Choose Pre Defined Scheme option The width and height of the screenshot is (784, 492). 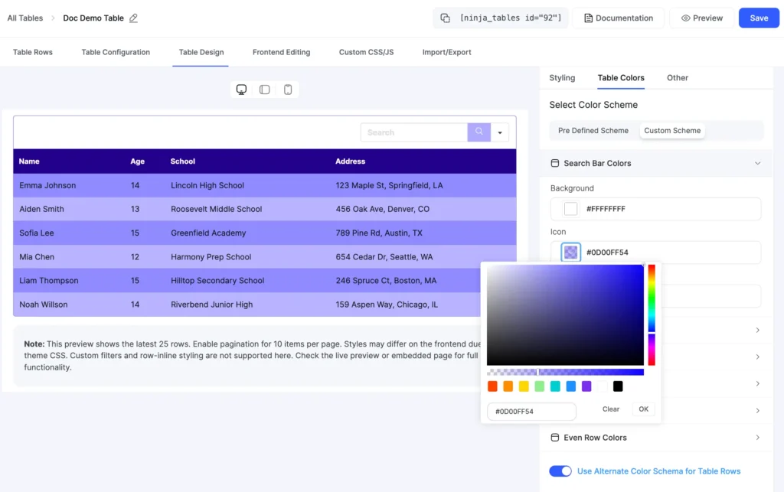tap(593, 130)
